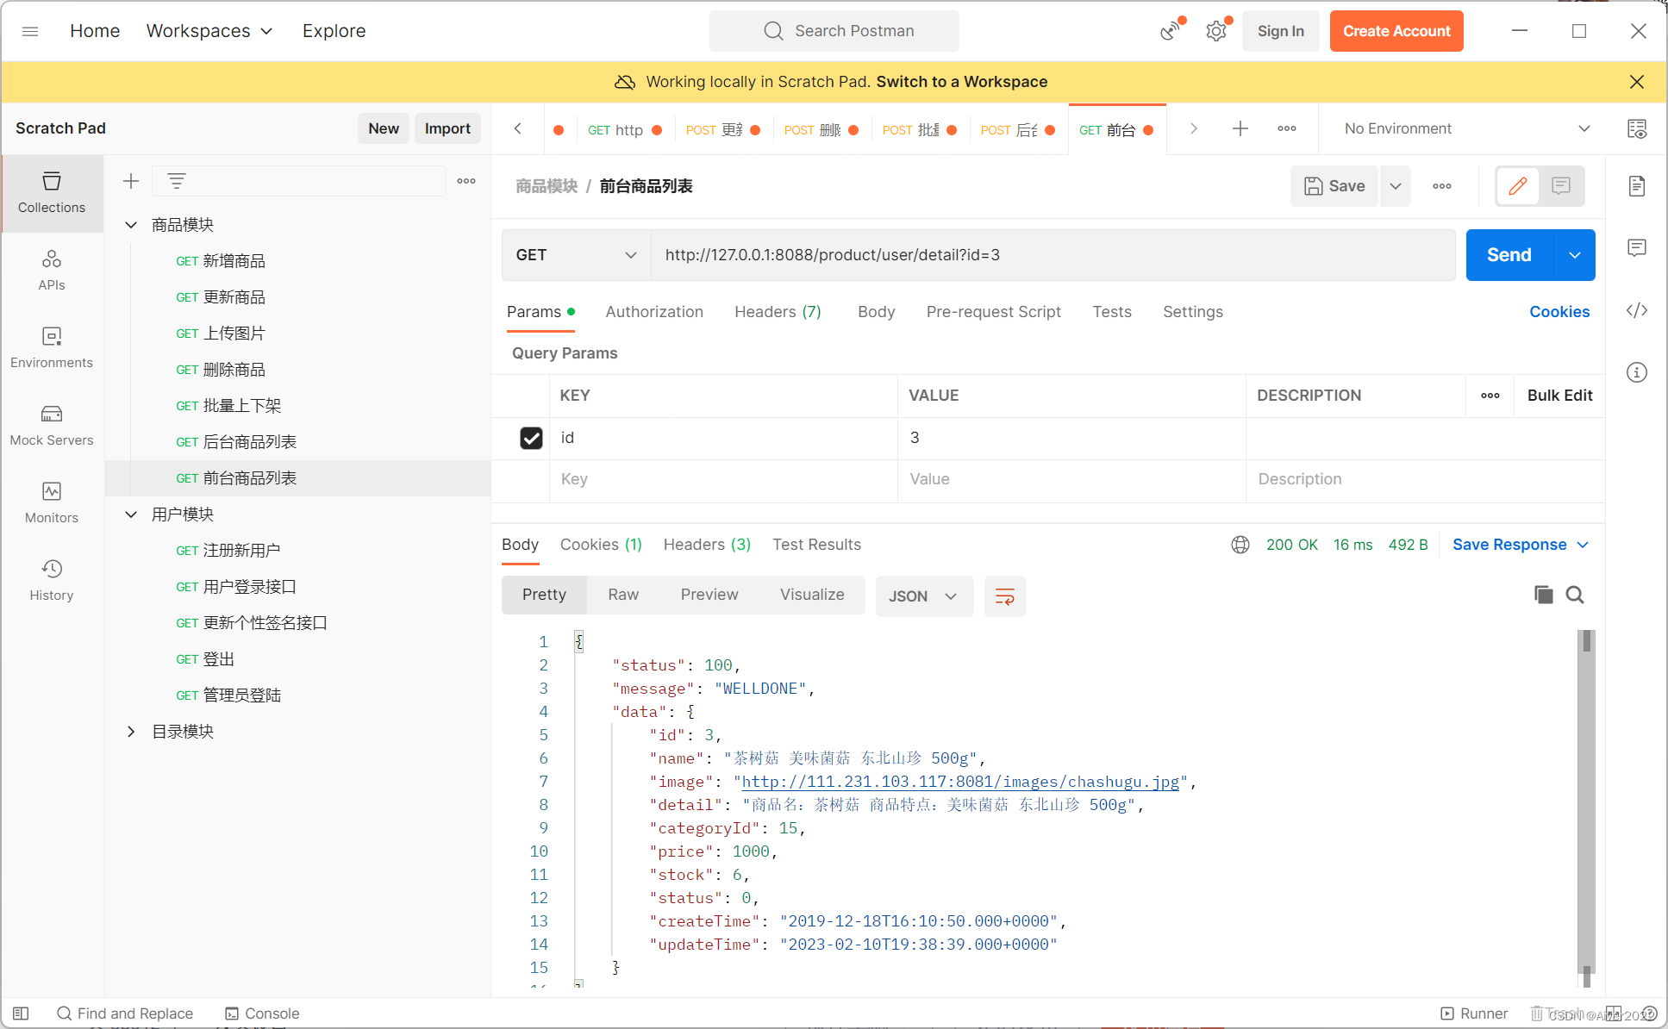Copy response body with copy icon
The image size is (1668, 1029).
(x=1543, y=595)
